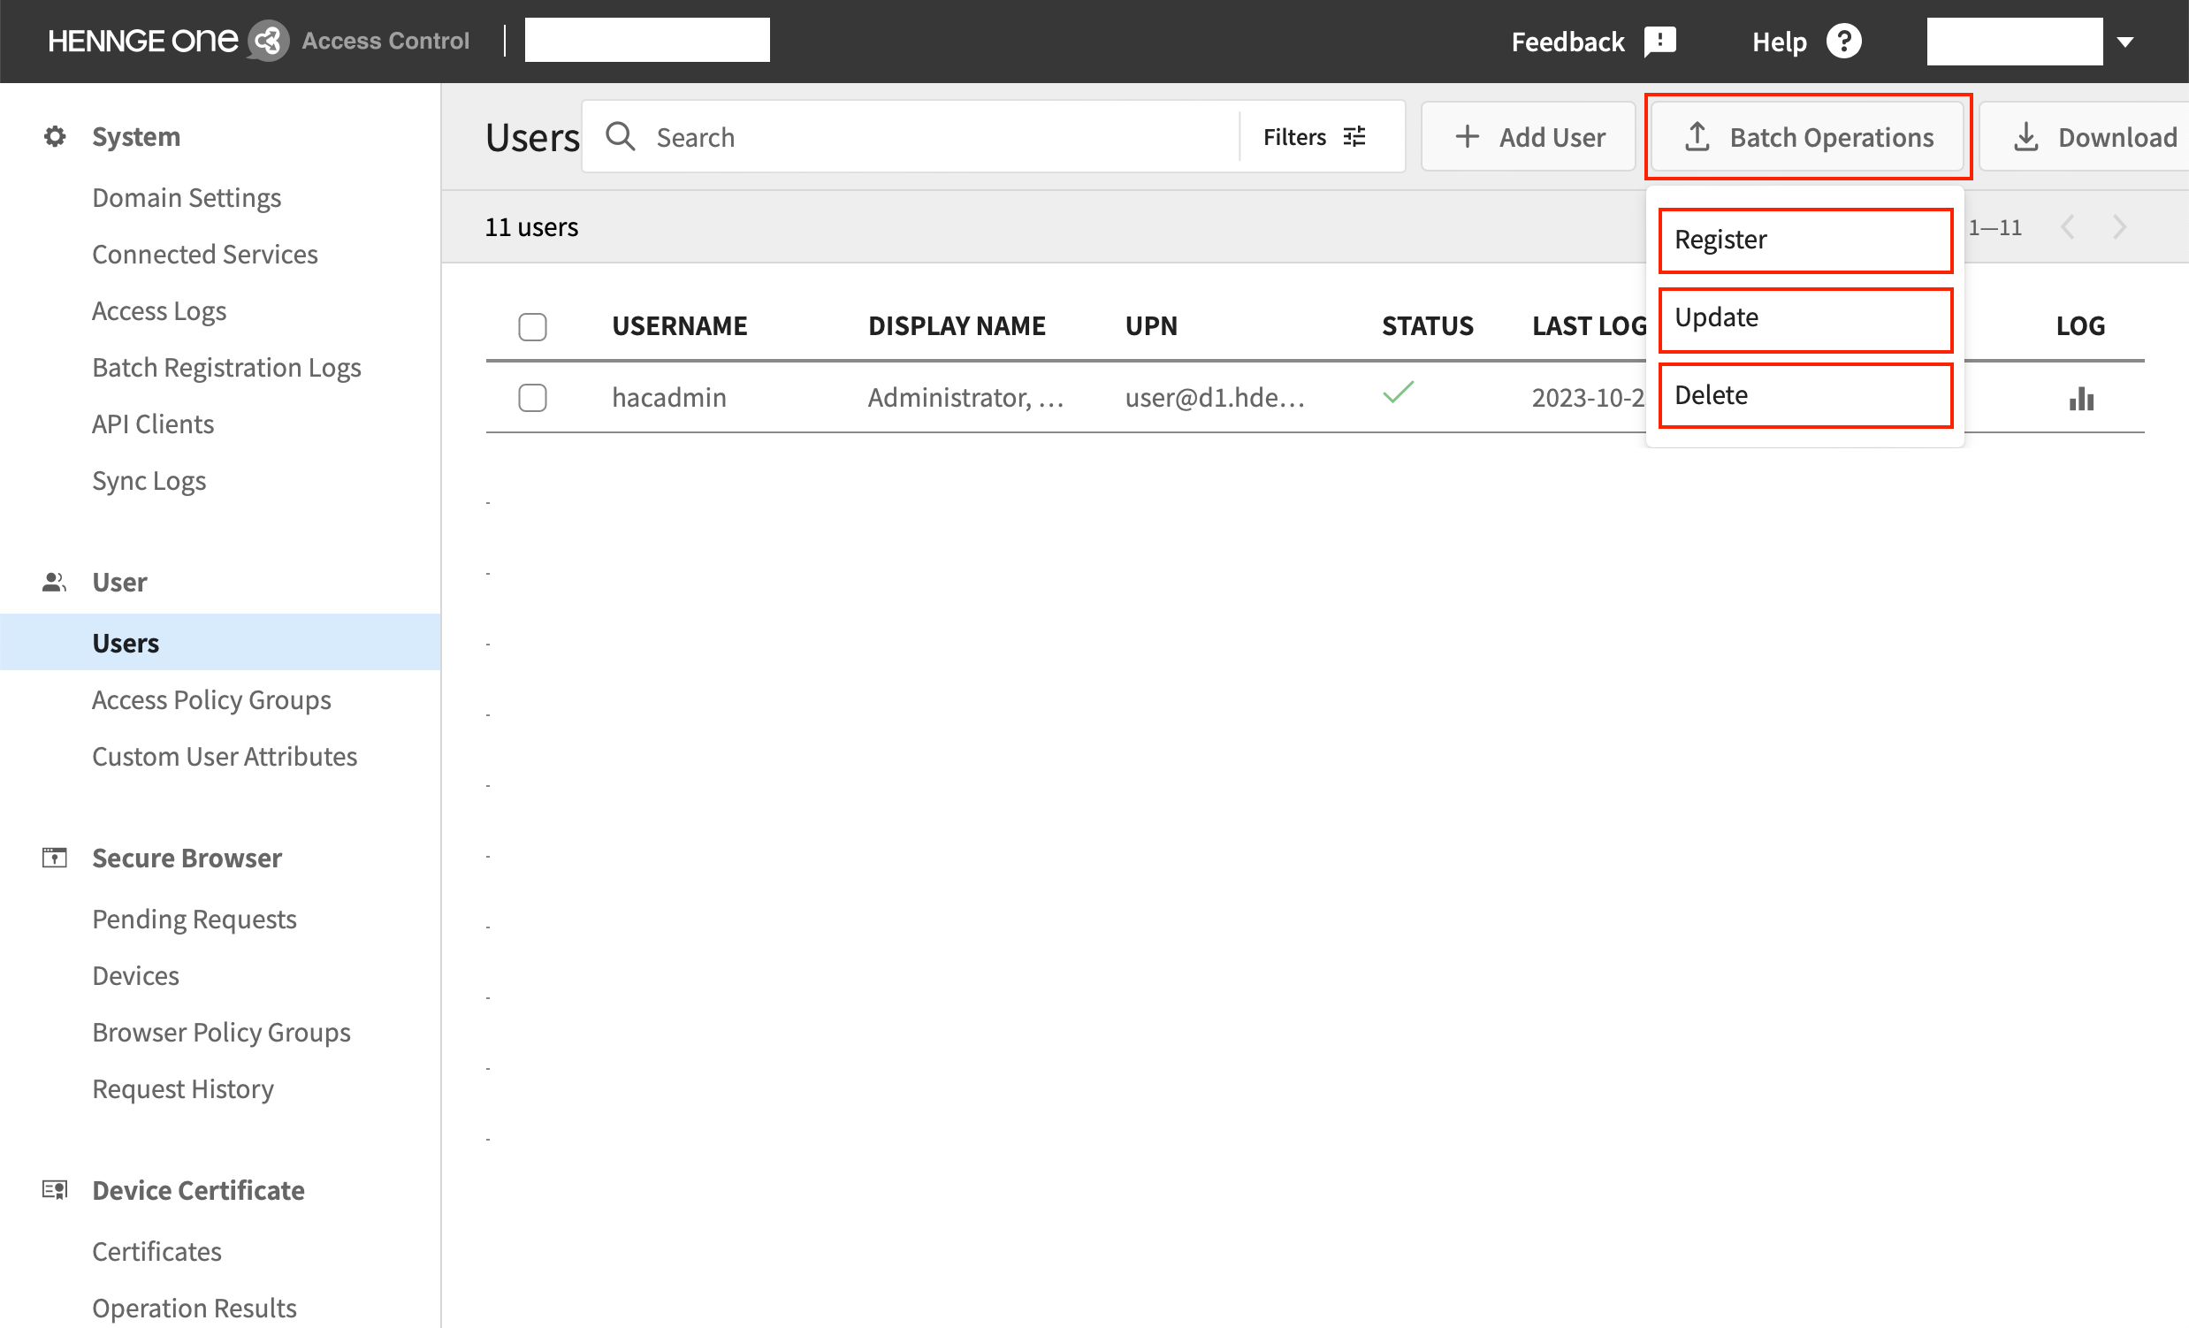Click the System section heading
Screen dimensions: 2189x1328
(x=136, y=136)
